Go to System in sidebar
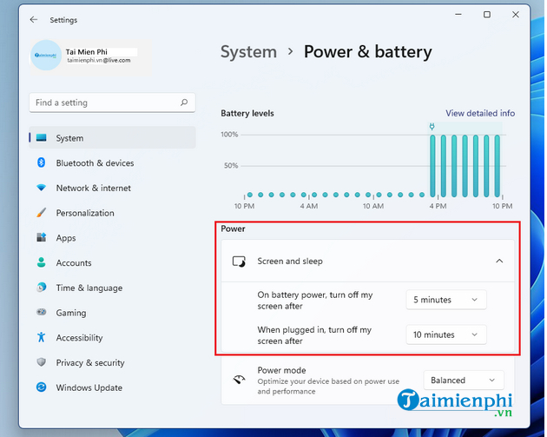This screenshot has height=437, width=547. pyautogui.click(x=112, y=137)
